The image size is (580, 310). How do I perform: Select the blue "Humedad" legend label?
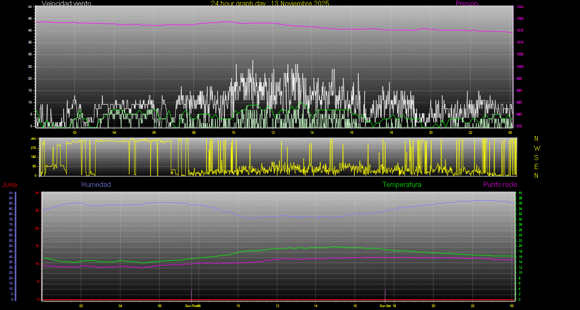coord(96,185)
